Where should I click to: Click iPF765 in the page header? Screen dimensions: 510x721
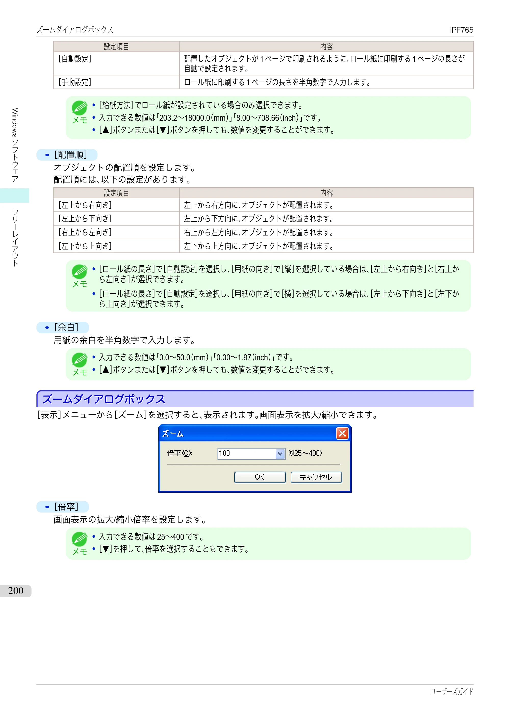pyautogui.click(x=461, y=30)
